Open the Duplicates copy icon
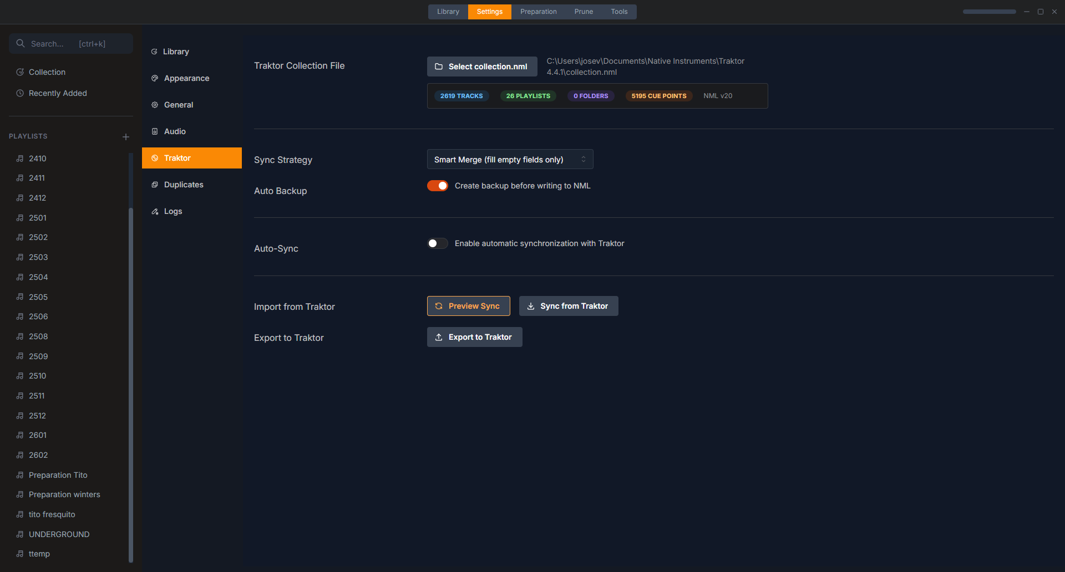 [154, 184]
